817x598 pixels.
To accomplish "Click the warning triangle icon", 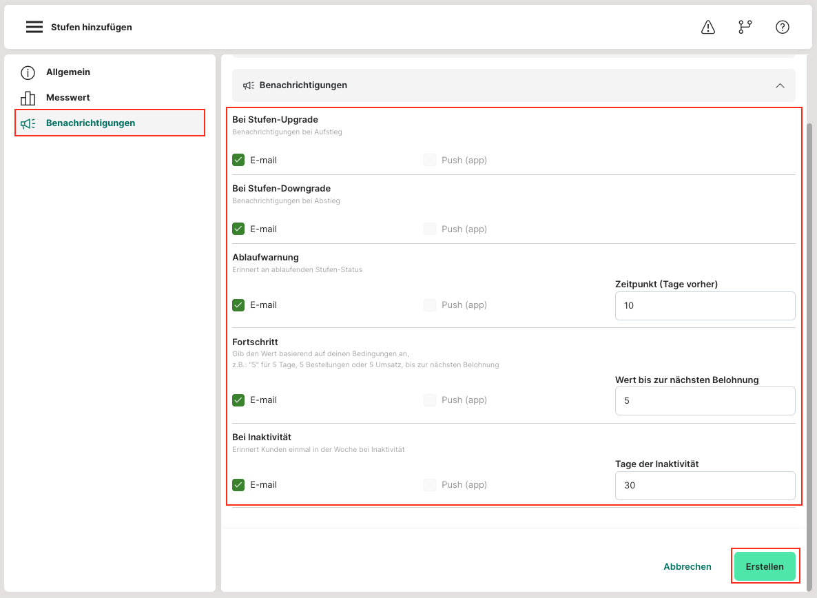I will tap(707, 27).
